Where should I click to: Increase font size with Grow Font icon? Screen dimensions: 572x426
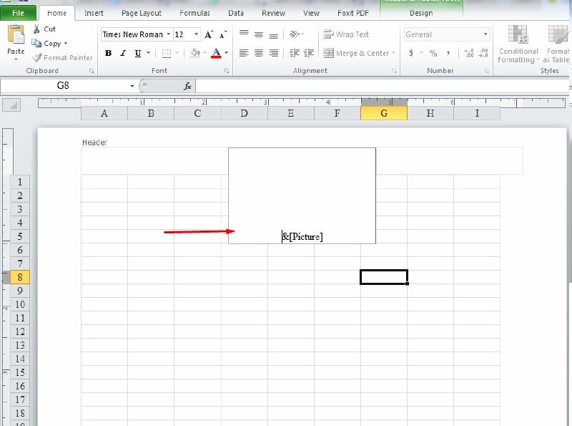click(209, 34)
